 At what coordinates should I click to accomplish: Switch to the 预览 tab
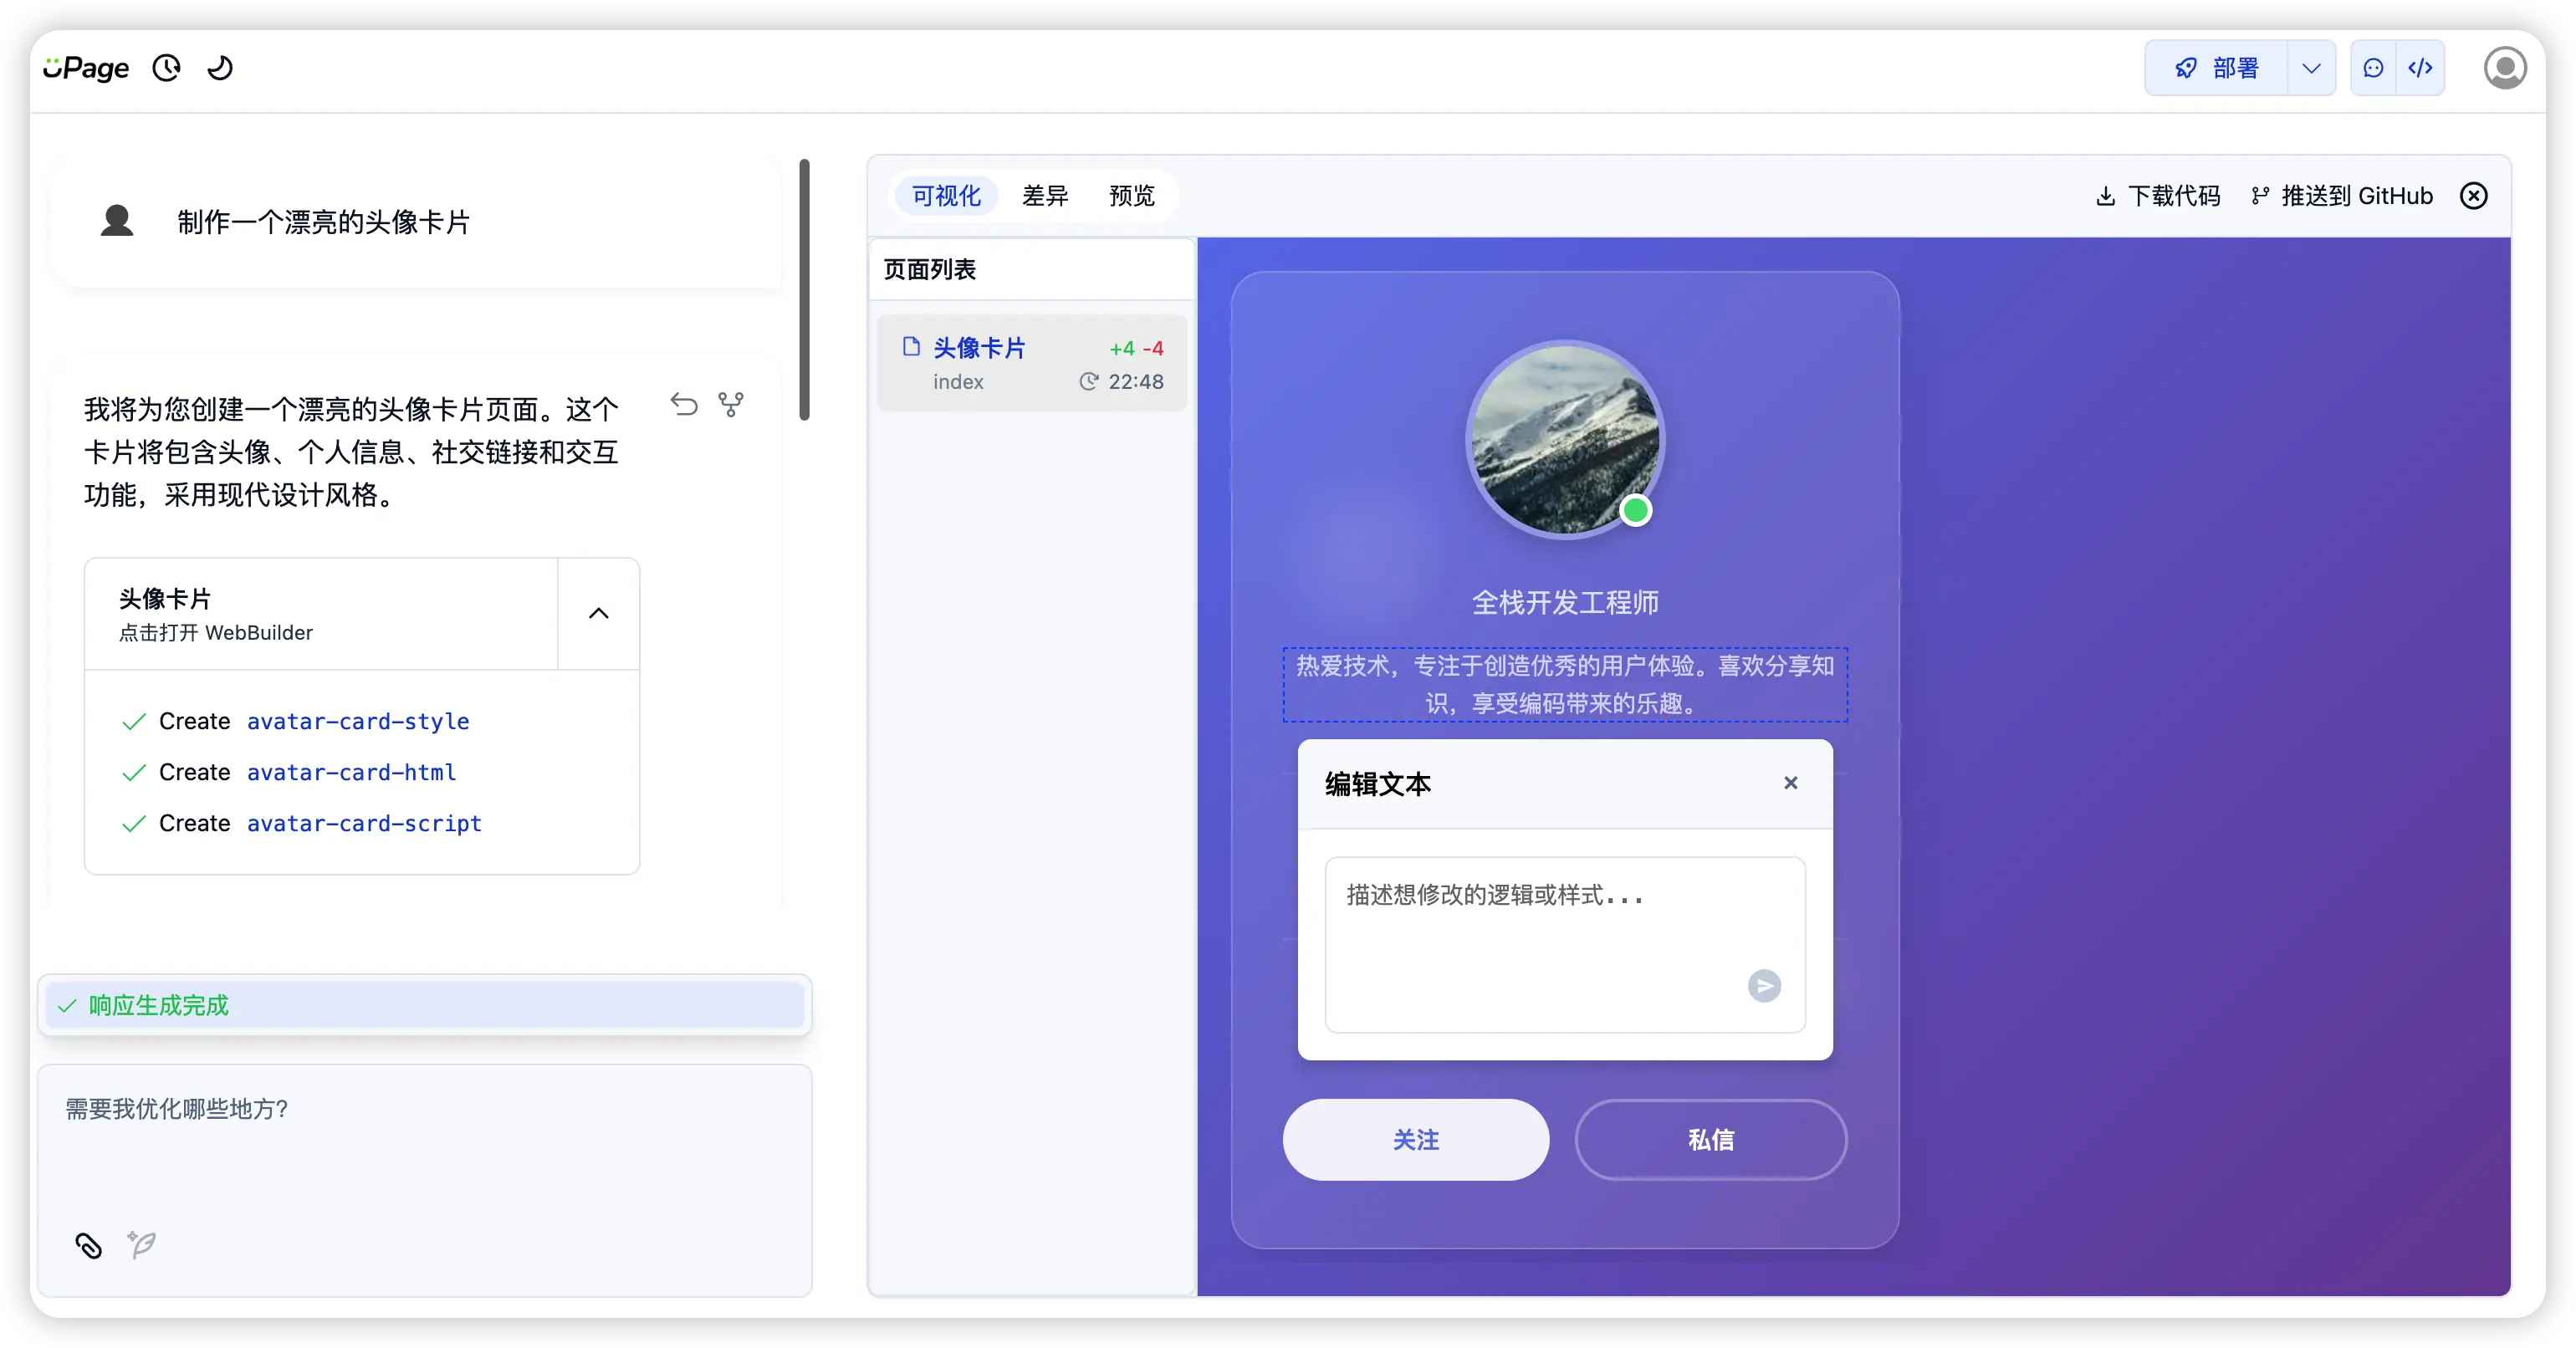click(1131, 196)
